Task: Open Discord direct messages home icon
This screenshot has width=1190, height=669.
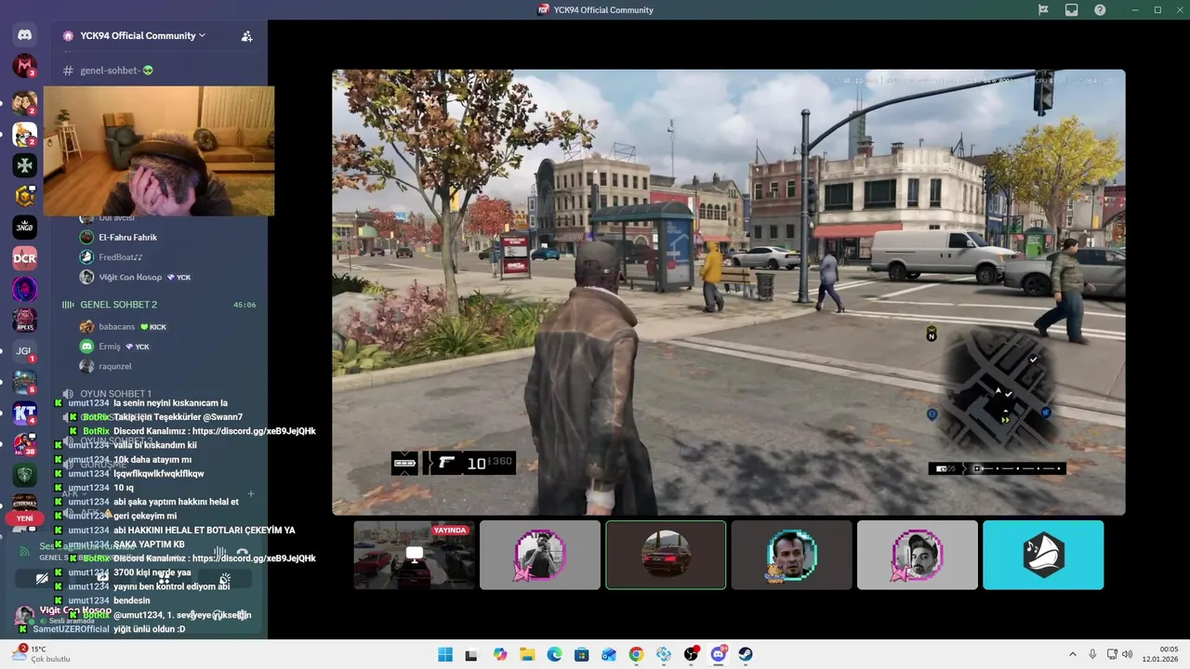Action: pyautogui.click(x=24, y=35)
